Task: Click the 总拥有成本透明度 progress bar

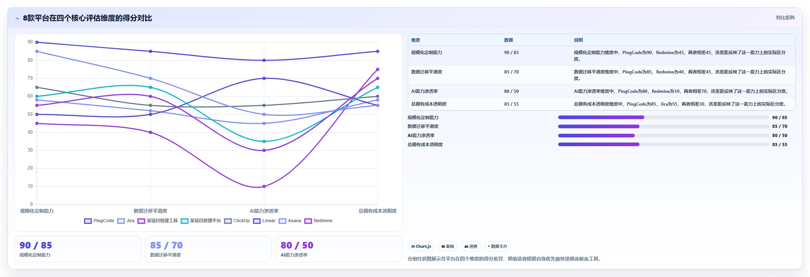Action: point(663,144)
